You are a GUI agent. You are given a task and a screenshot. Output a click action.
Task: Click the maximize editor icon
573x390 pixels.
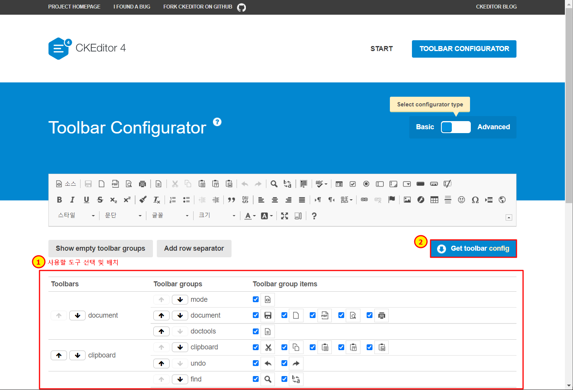pyautogui.click(x=285, y=216)
